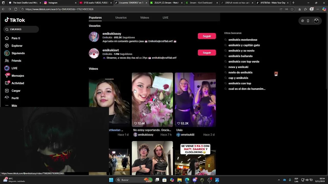328x184 pixels.
Task: Switch to LIVE results tab
Action: [166, 18]
